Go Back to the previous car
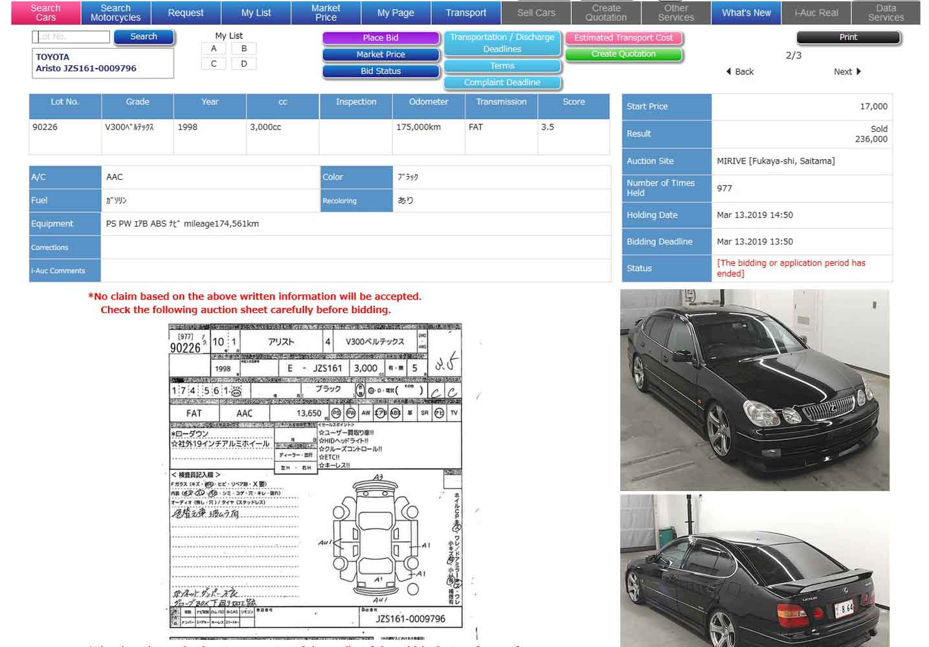Image resolution: width=929 pixels, height=647 pixels. (x=744, y=72)
